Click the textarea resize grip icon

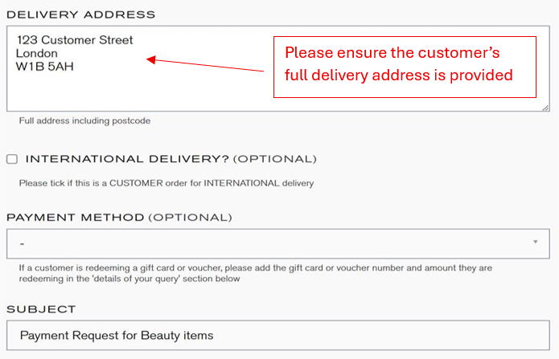point(545,106)
